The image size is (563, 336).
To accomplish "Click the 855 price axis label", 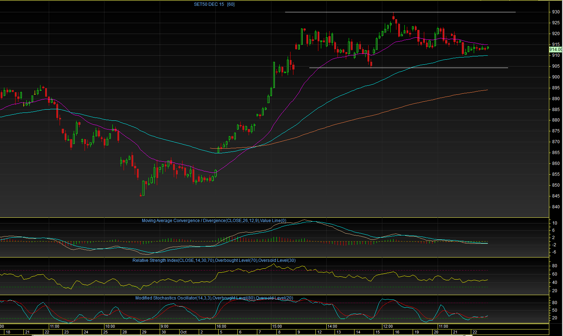I will [556, 174].
